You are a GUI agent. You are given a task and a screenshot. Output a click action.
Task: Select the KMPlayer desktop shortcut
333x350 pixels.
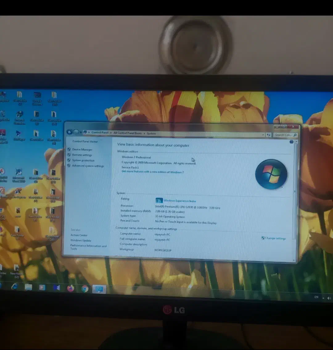[19, 135]
